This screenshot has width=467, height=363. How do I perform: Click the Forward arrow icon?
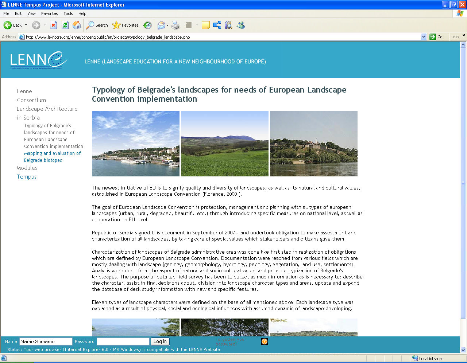(36, 25)
